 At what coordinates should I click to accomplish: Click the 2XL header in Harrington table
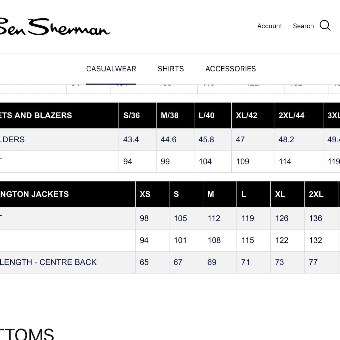[316, 194]
